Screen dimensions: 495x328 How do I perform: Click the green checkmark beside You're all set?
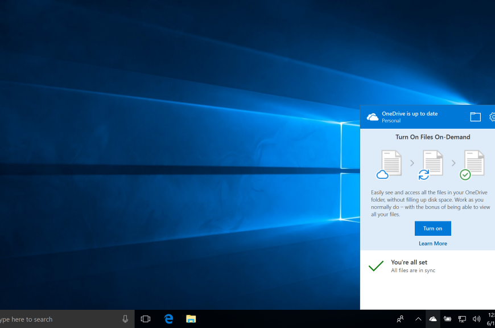point(376,266)
